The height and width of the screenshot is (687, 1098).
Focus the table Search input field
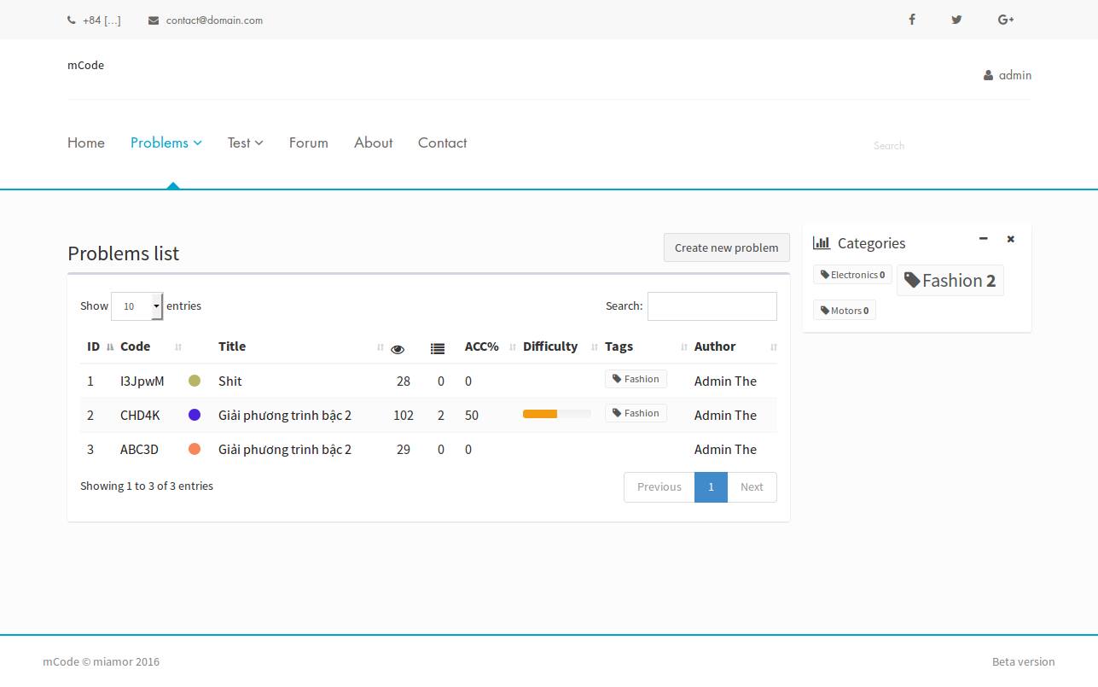pyautogui.click(x=712, y=306)
